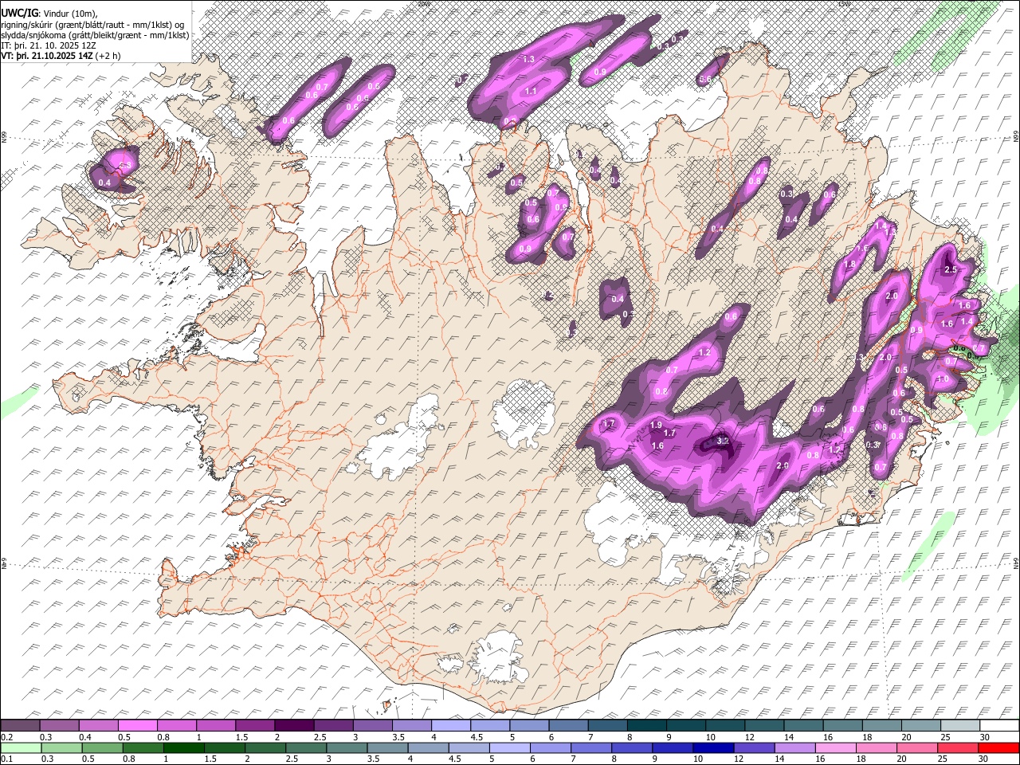Click the 1.1 value in the northern snow band
The image size is (1020, 765).
tap(531, 92)
